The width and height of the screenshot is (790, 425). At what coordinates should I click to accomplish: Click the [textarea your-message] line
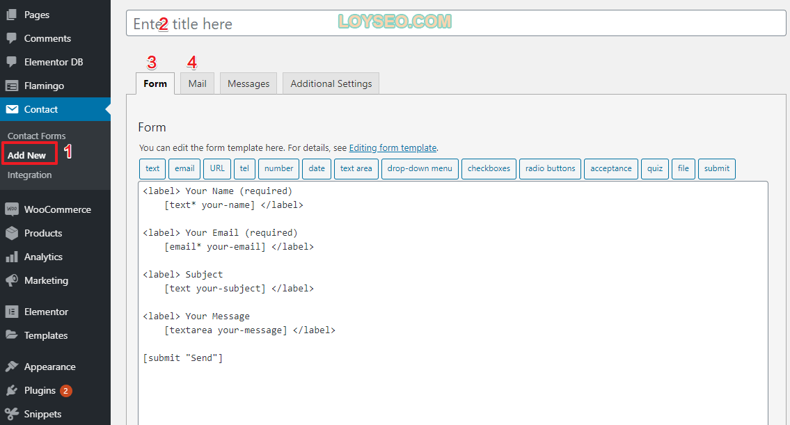249,330
